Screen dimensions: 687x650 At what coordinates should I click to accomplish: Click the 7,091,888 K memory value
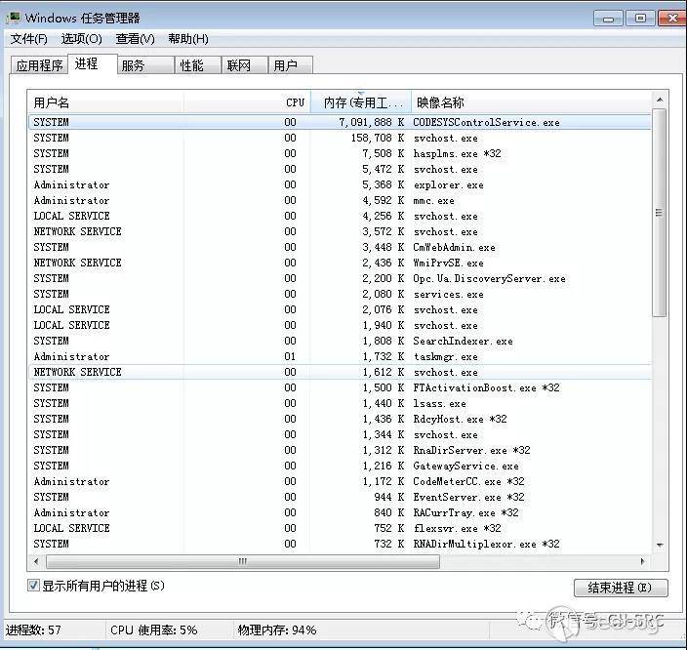[x=372, y=122]
